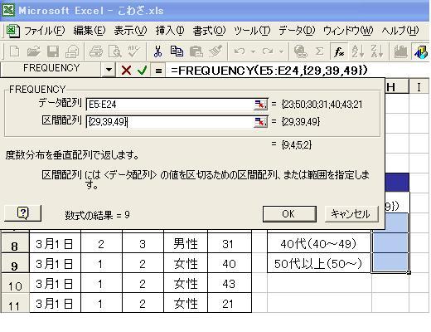
Task: Click the Paste Function fx icon
Action: pyautogui.click(x=339, y=51)
